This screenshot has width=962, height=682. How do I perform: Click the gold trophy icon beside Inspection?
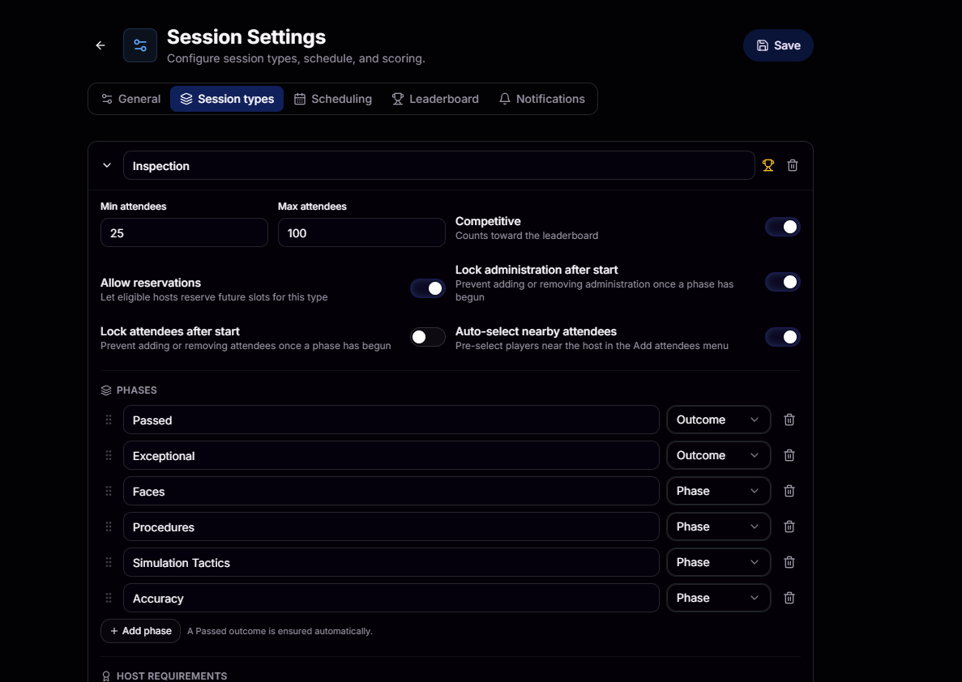click(768, 165)
